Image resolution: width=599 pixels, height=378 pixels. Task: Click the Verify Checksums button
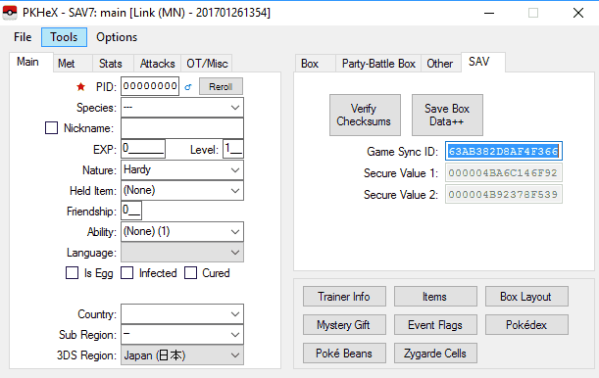[x=365, y=115]
